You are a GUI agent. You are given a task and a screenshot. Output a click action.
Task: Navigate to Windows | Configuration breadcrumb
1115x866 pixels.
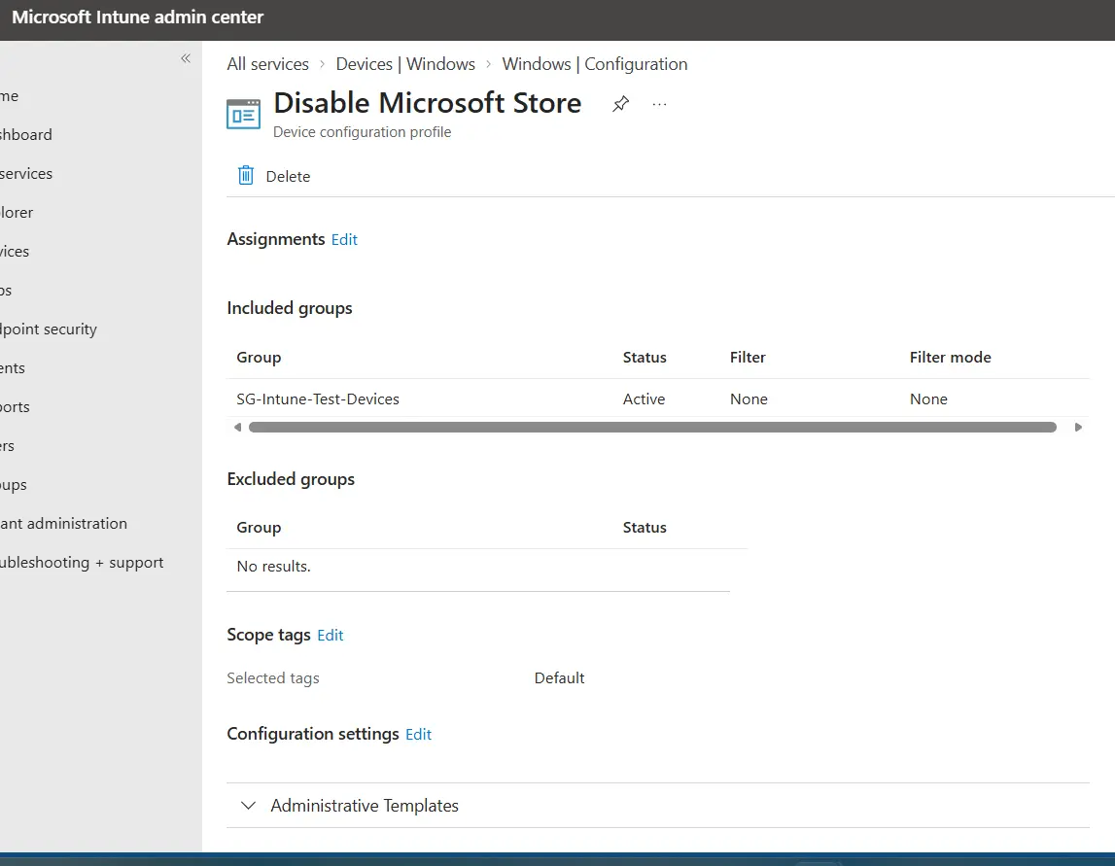click(x=595, y=64)
